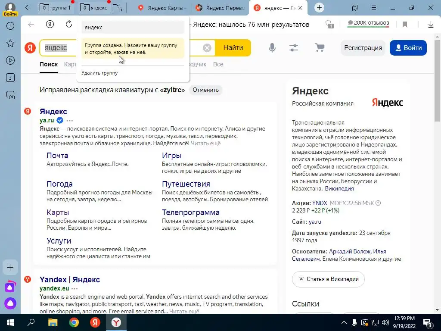Start voice search with microphone icon

[272, 48]
